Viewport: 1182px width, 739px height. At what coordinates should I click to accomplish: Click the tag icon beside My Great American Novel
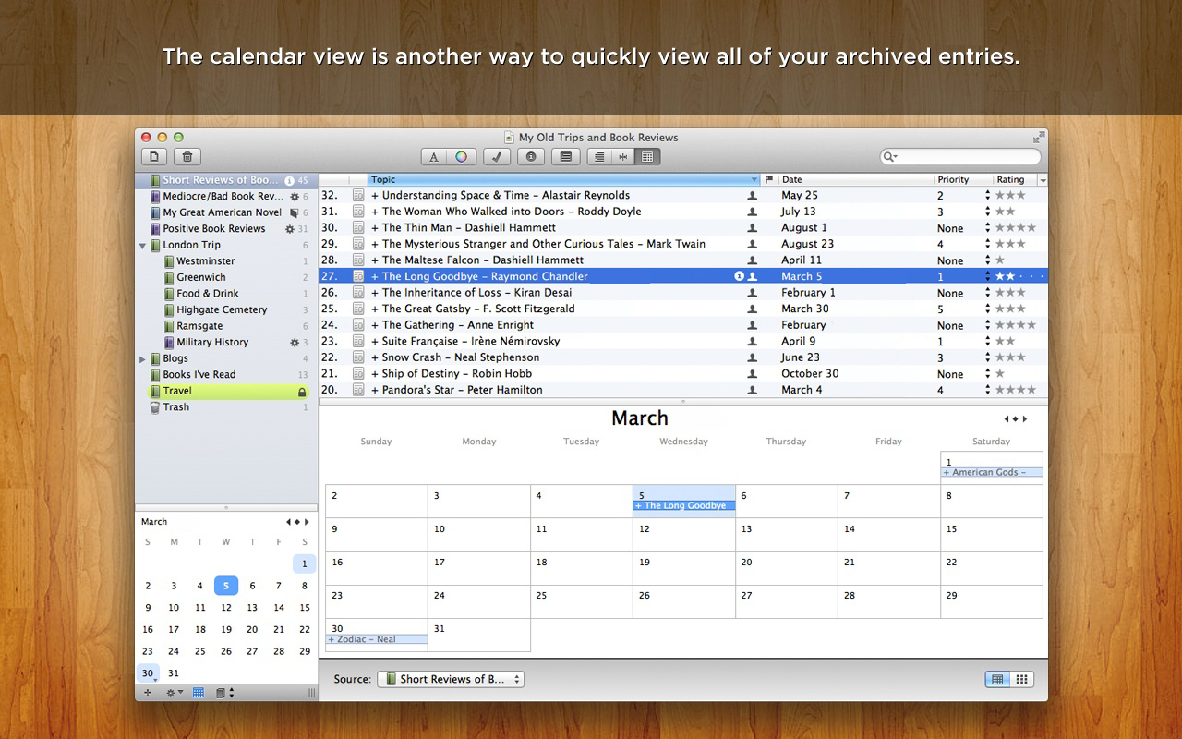click(x=294, y=212)
